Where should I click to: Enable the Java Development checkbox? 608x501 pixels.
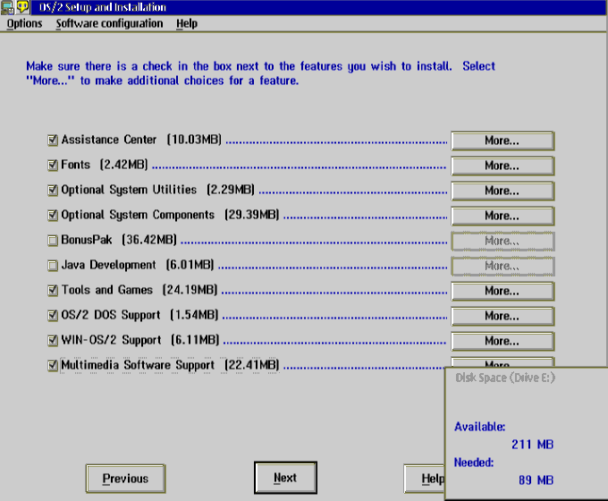53,265
